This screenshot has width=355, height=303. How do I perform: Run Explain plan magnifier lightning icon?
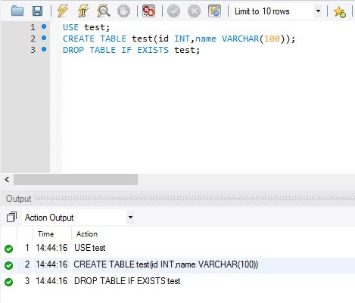click(x=103, y=11)
